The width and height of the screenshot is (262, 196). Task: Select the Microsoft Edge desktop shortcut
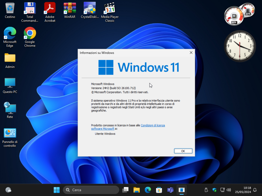coord(10,37)
